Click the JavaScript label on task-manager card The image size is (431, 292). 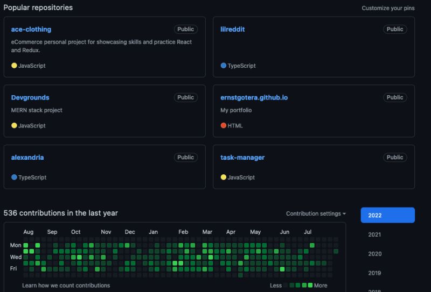(241, 177)
